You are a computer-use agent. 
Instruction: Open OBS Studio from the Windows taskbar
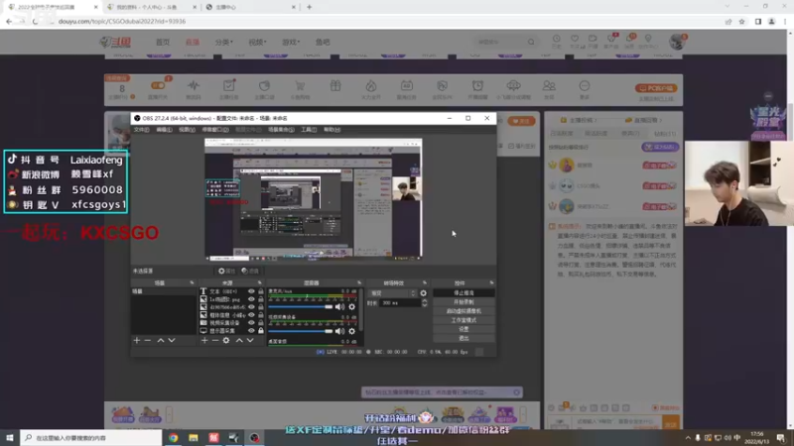click(x=254, y=438)
